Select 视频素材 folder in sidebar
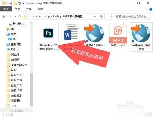The image size is (153, 117). pos(14,101)
